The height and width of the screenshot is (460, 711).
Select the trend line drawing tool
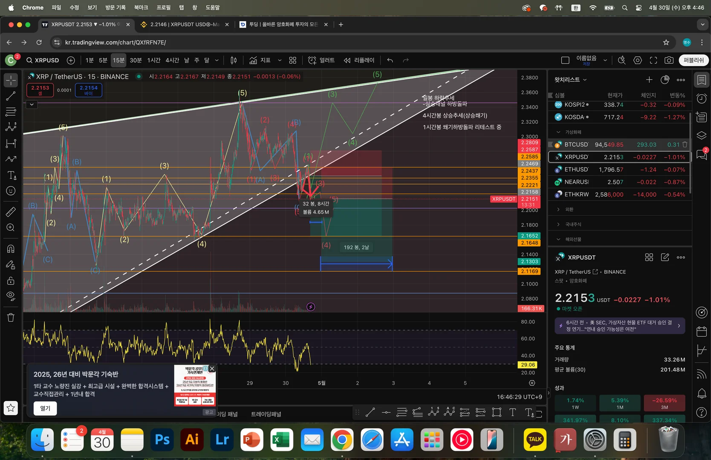11,96
